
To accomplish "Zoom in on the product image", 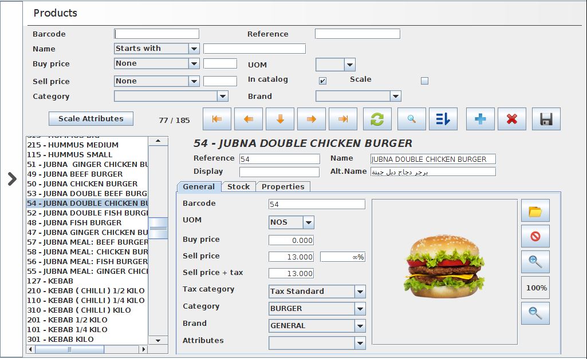I will coord(535,262).
